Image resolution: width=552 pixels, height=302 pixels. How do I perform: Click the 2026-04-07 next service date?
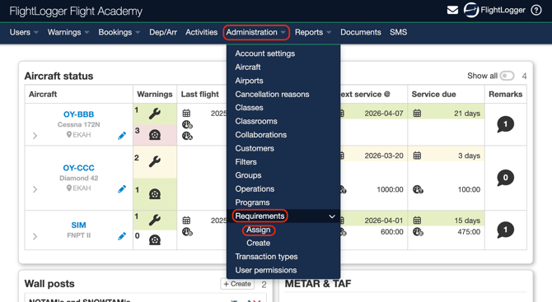[384, 114]
